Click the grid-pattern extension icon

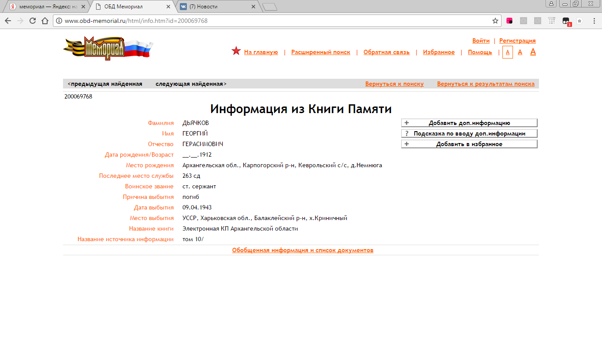(552, 21)
